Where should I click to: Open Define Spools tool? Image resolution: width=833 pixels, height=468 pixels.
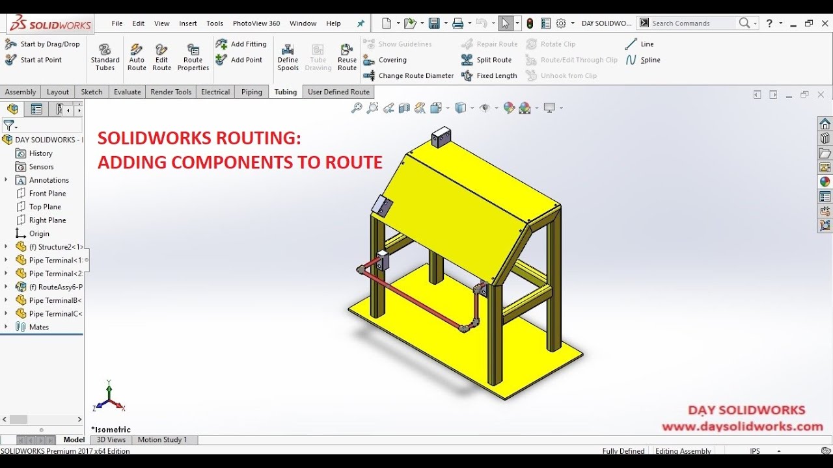point(288,57)
